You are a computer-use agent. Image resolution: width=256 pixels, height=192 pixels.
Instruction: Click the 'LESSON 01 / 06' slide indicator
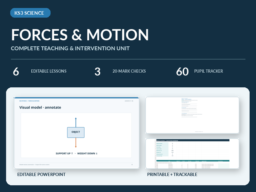pos(129,101)
